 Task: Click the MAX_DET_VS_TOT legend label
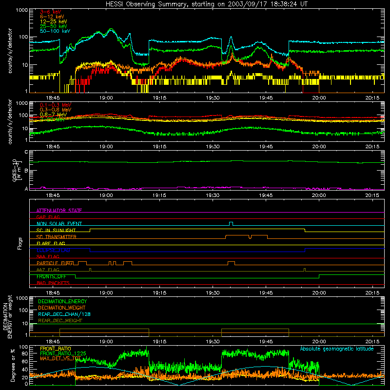[x=60, y=358]
